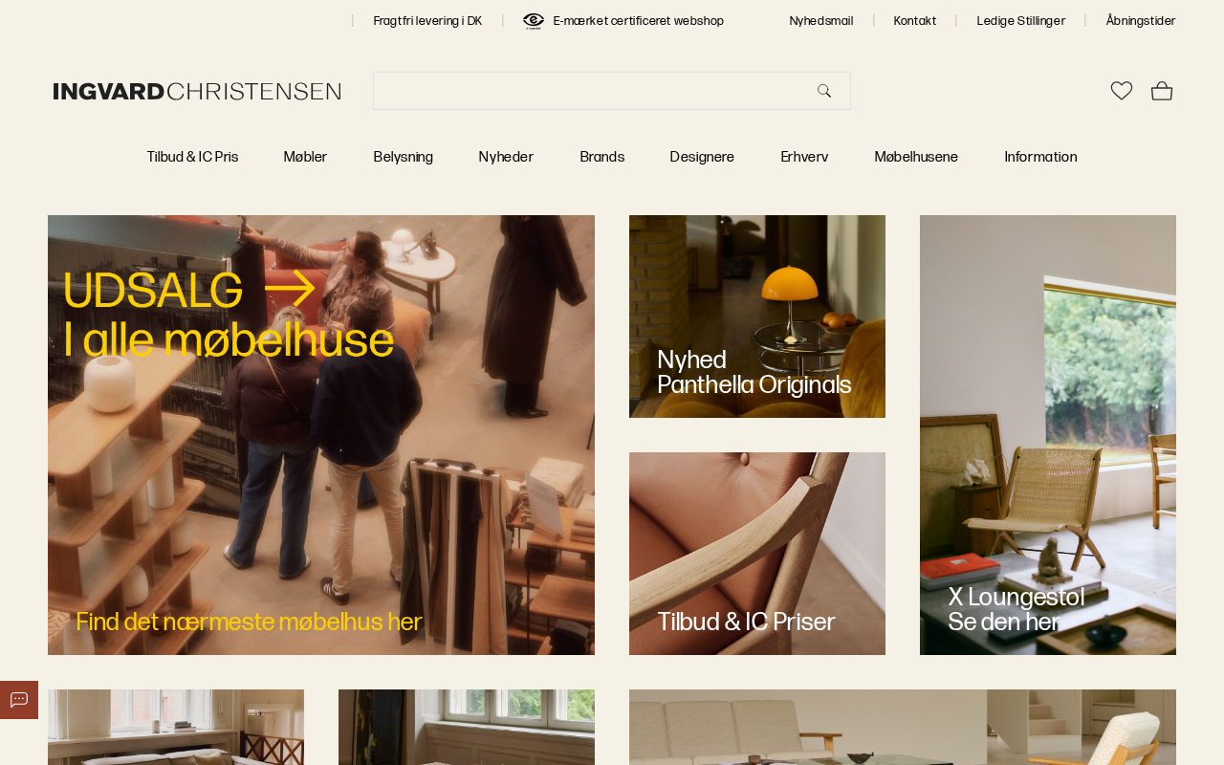Click the search magnifier icon
This screenshot has height=765, width=1224.
click(x=824, y=91)
